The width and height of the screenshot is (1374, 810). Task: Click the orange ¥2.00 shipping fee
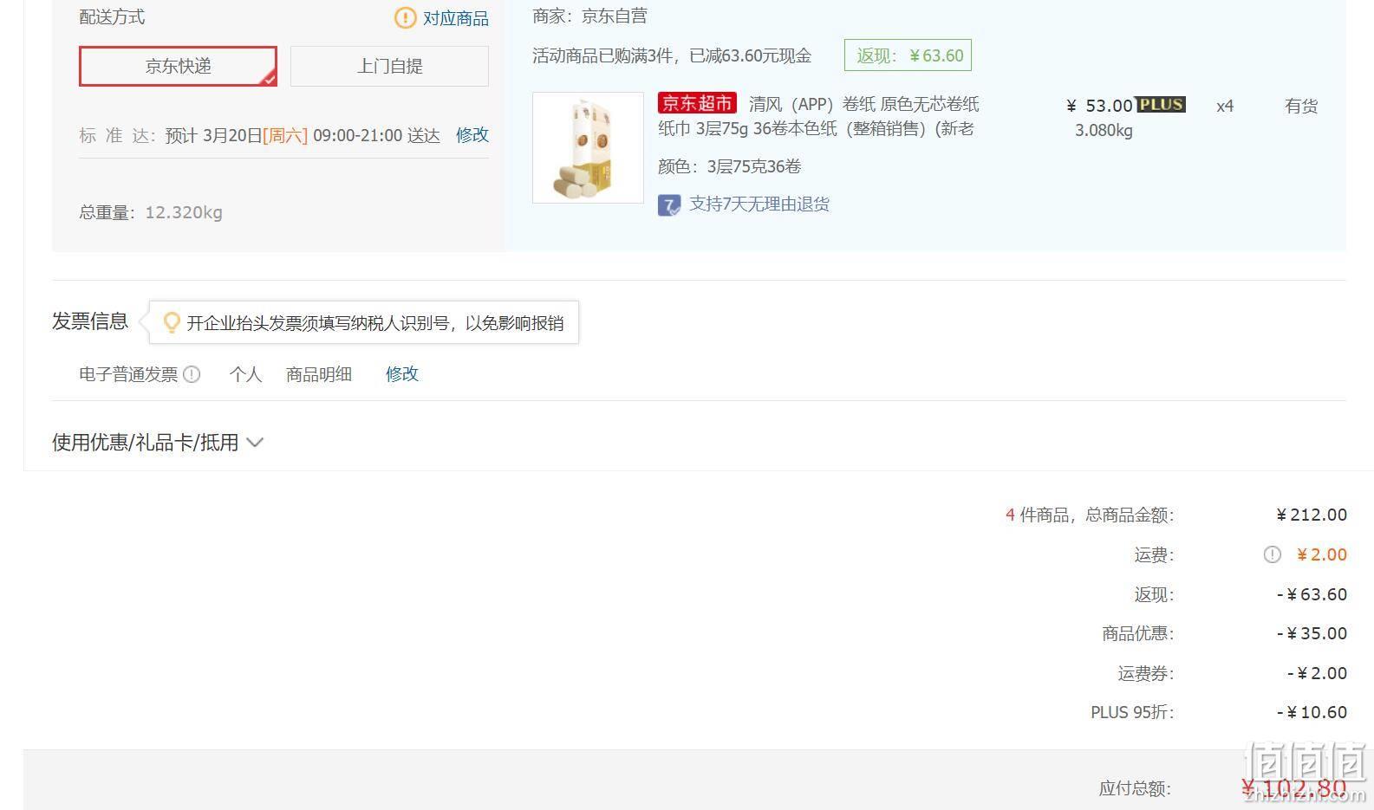[1322, 554]
